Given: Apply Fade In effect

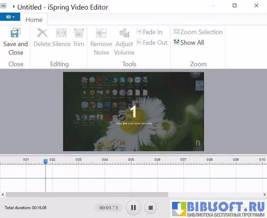Looking at the screenshot, I should click(149, 32).
